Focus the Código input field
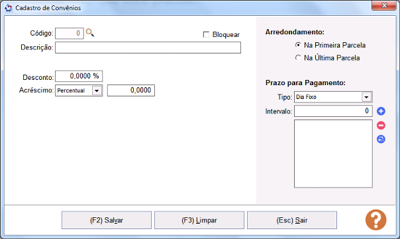 [x=70, y=33]
